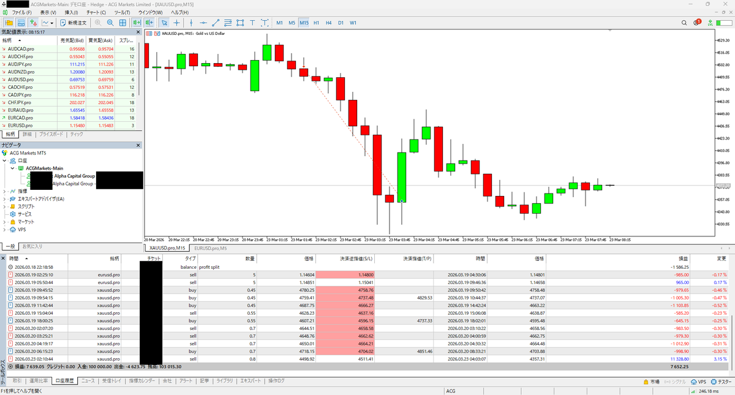Open the 操作ログ tab in Toolbox

[x=276, y=380]
